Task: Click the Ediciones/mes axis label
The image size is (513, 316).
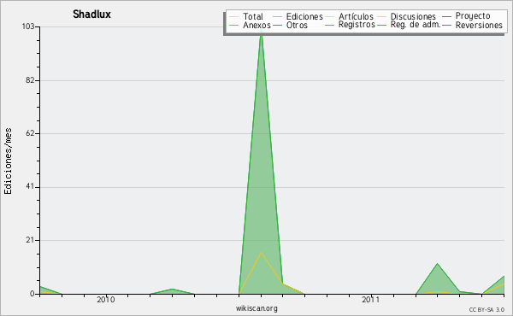Action: (x=8, y=161)
